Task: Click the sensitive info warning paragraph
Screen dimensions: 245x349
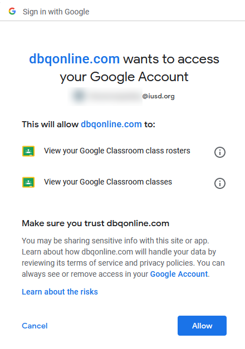Action: 123,257
